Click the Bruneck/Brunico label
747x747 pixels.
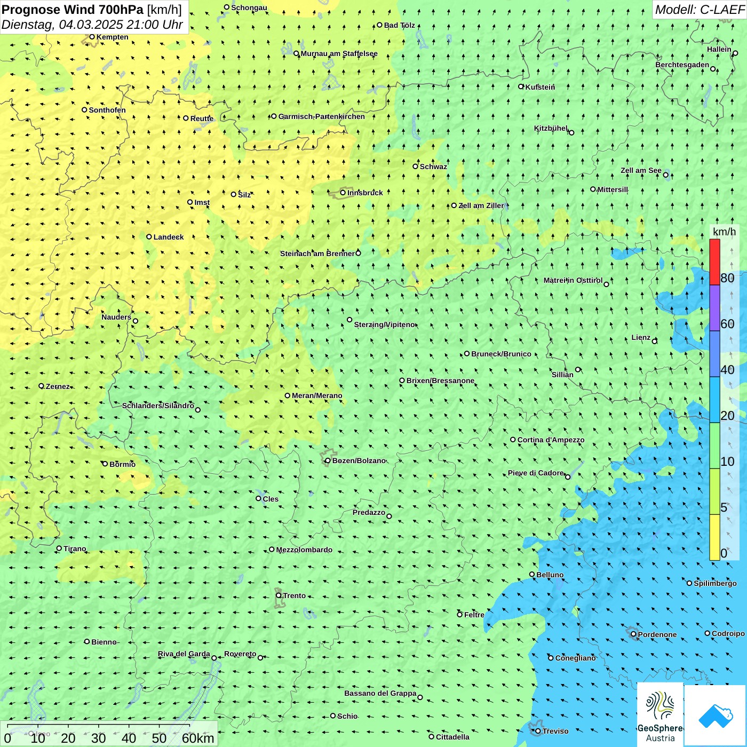coord(501,354)
